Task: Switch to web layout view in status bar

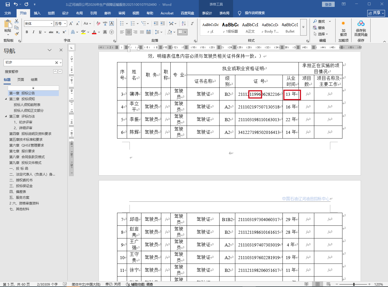Action: (x=329, y=284)
